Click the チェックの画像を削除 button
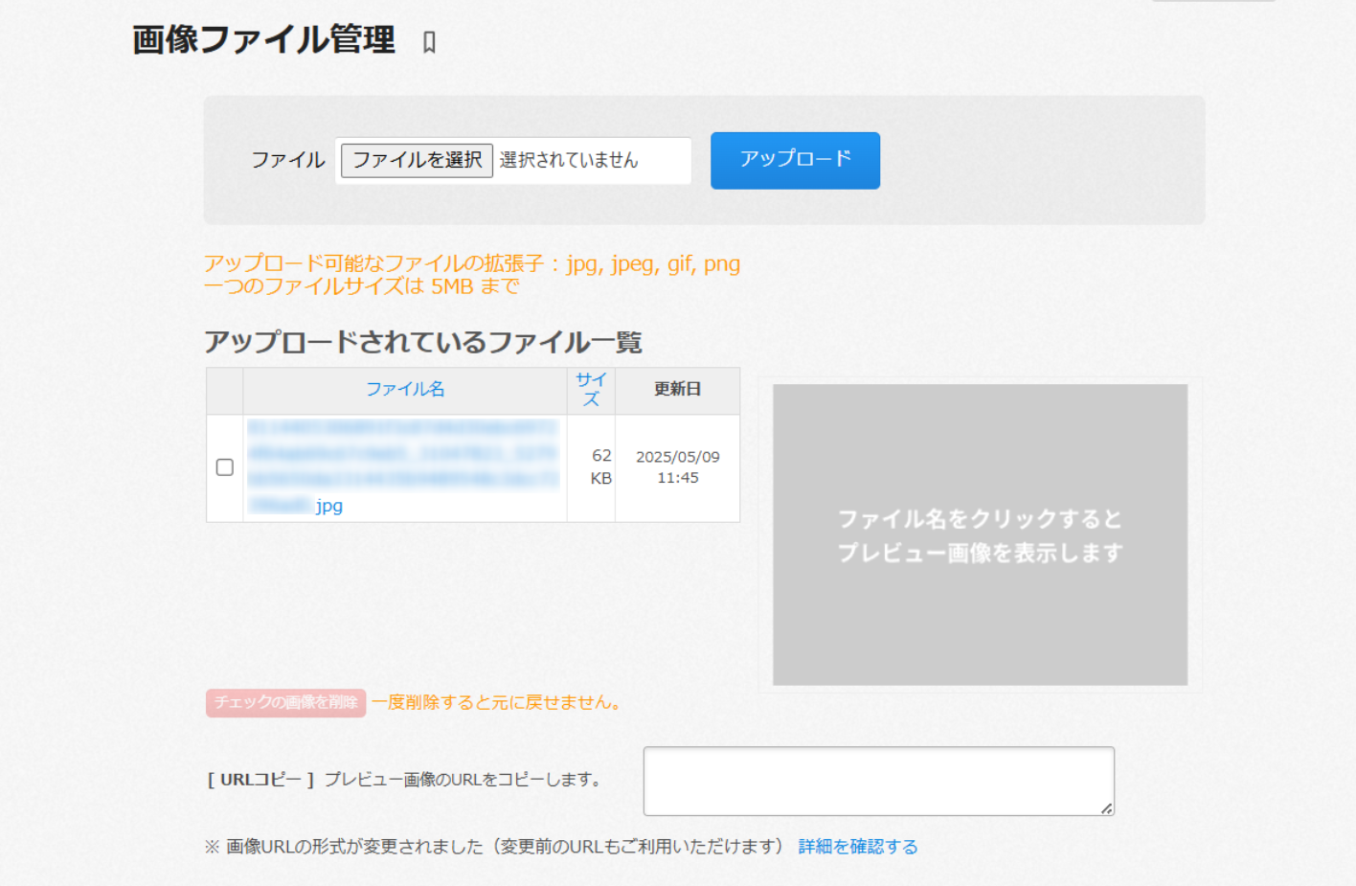 (285, 702)
